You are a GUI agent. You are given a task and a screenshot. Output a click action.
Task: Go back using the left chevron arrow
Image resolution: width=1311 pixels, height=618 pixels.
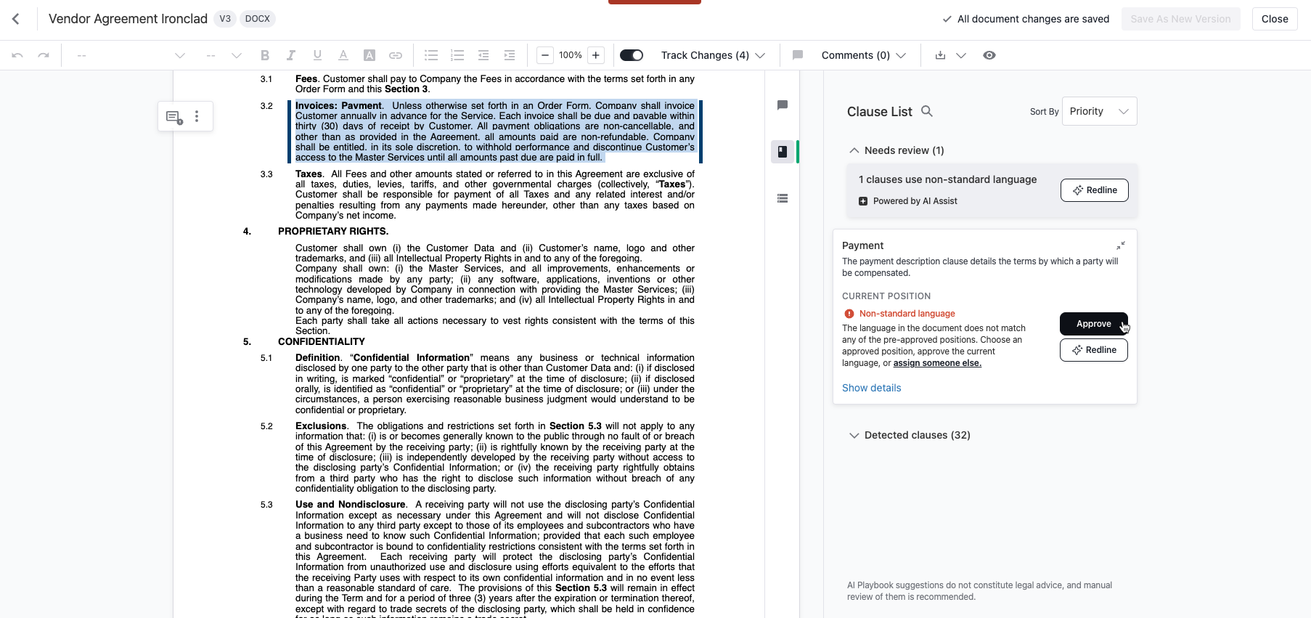[16, 19]
